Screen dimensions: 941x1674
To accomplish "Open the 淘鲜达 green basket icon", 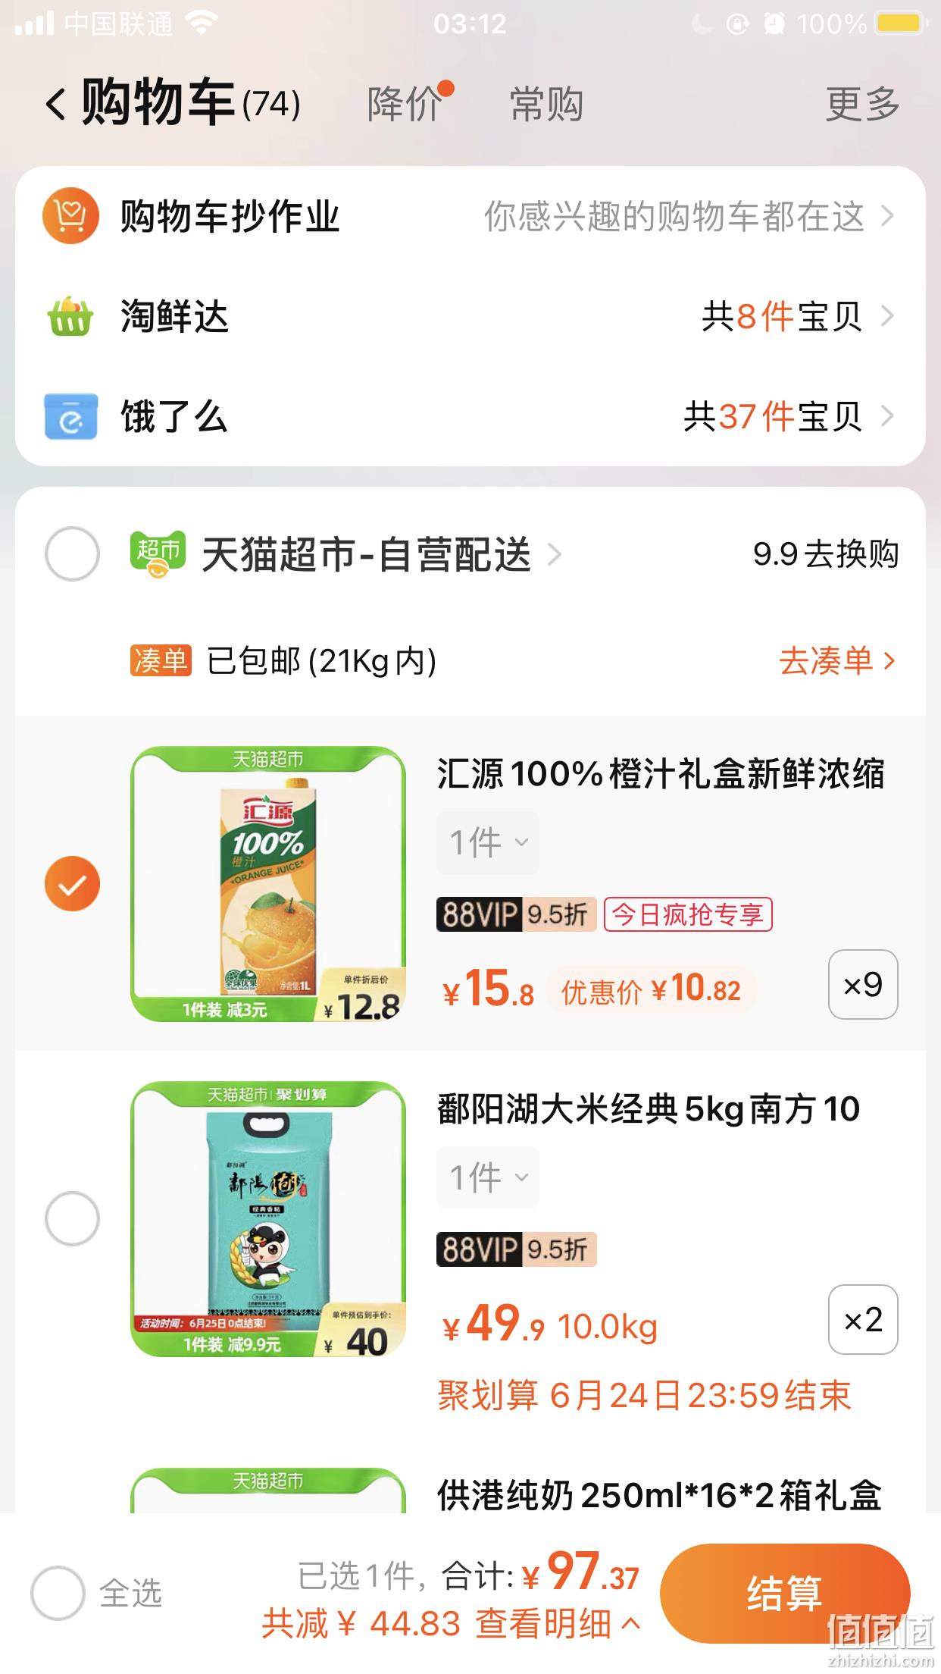I will pyautogui.click(x=70, y=316).
